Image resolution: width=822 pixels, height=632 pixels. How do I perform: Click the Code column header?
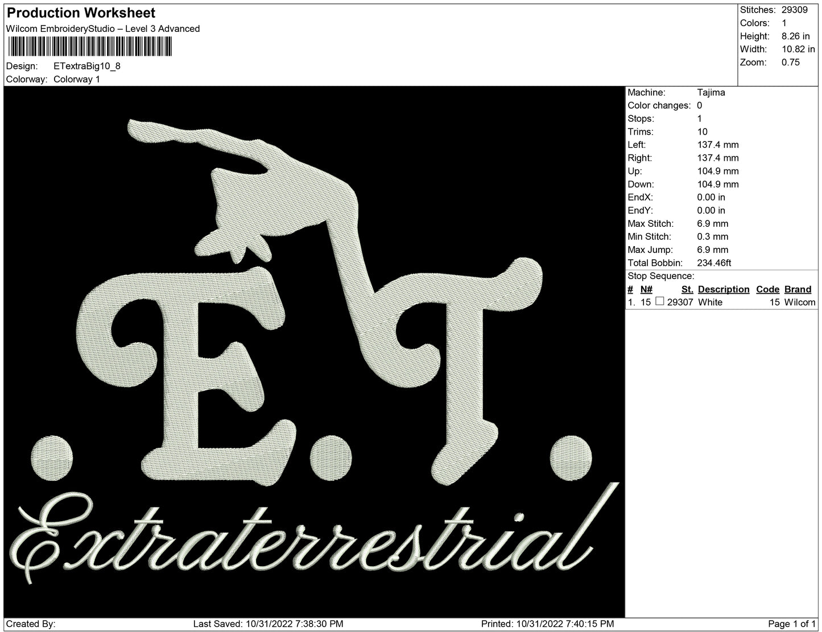tap(767, 289)
